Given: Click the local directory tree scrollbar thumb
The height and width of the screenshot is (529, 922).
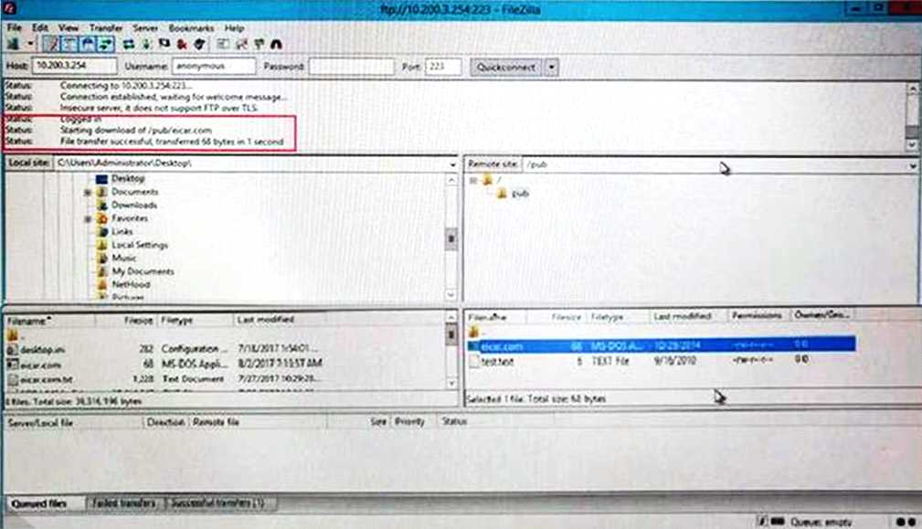Looking at the screenshot, I should point(451,238).
